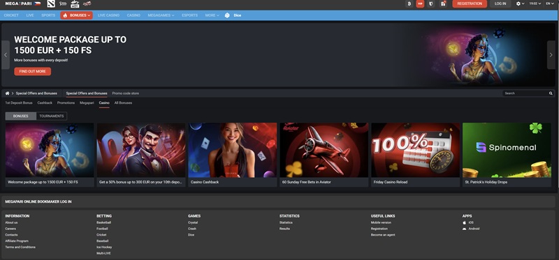
Task: Expand the MEGAGAMES menu
Action: (161, 15)
